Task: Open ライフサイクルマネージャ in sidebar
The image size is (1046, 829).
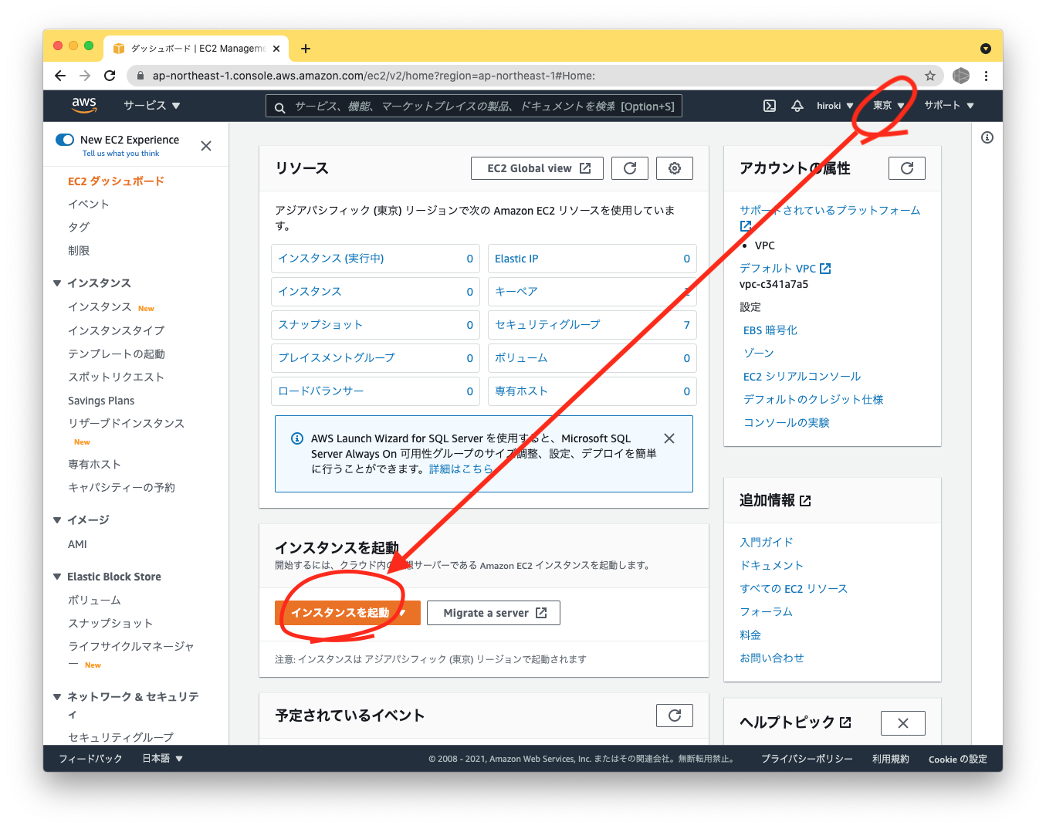Action: click(x=131, y=647)
